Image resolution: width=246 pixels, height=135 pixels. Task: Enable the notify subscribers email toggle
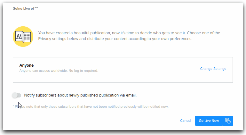pos(16,95)
